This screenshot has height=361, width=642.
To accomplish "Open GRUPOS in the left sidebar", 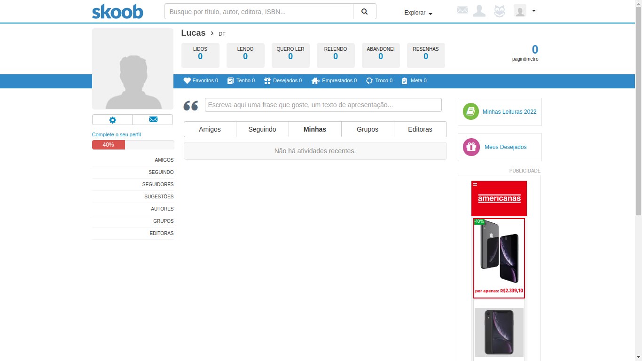I will point(163,221).
